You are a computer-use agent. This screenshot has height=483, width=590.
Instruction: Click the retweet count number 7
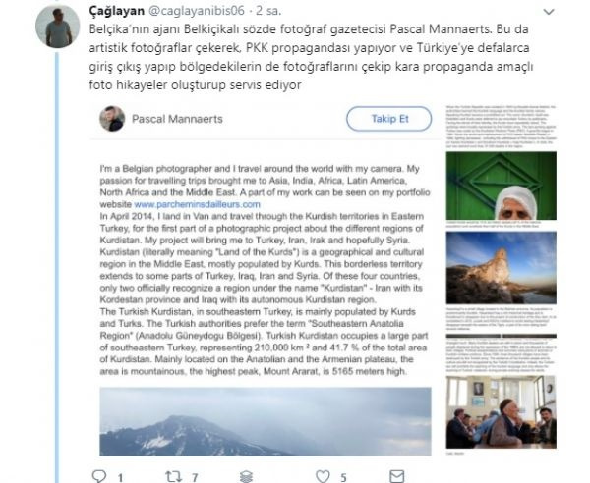(x=195, y=478)
